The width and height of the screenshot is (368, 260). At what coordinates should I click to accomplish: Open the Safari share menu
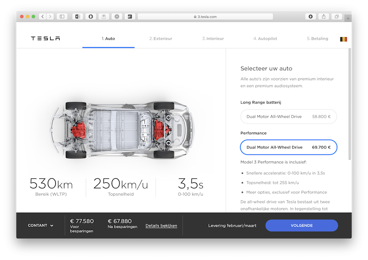coord(324,17)
